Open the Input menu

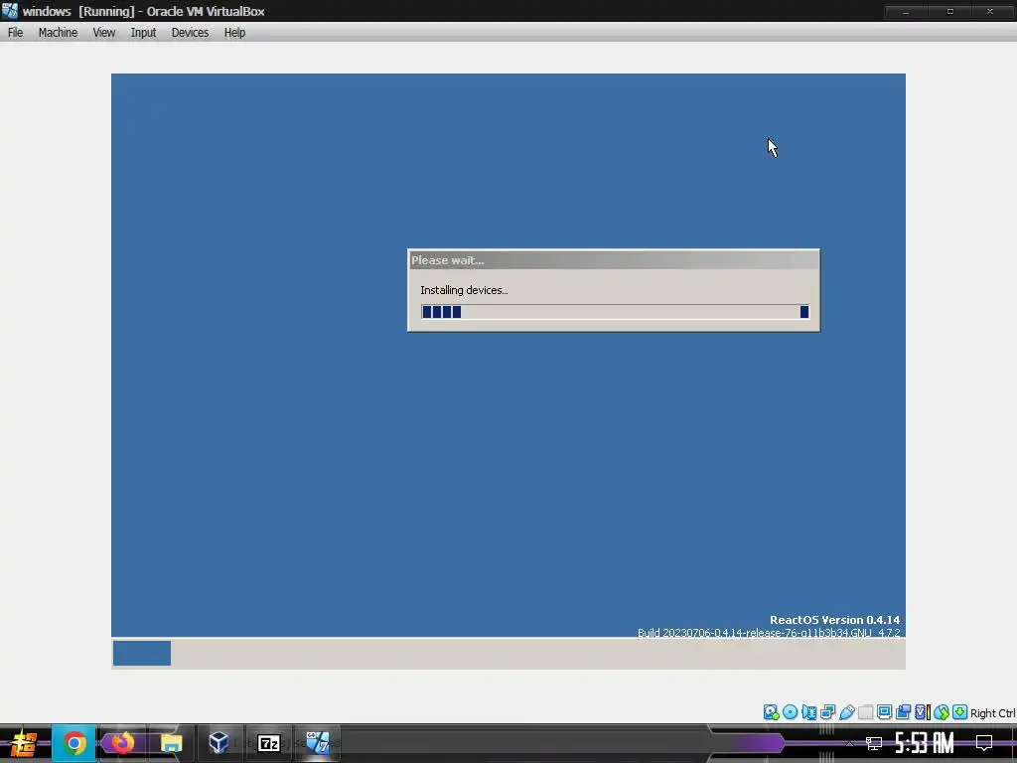click(143, 33)
